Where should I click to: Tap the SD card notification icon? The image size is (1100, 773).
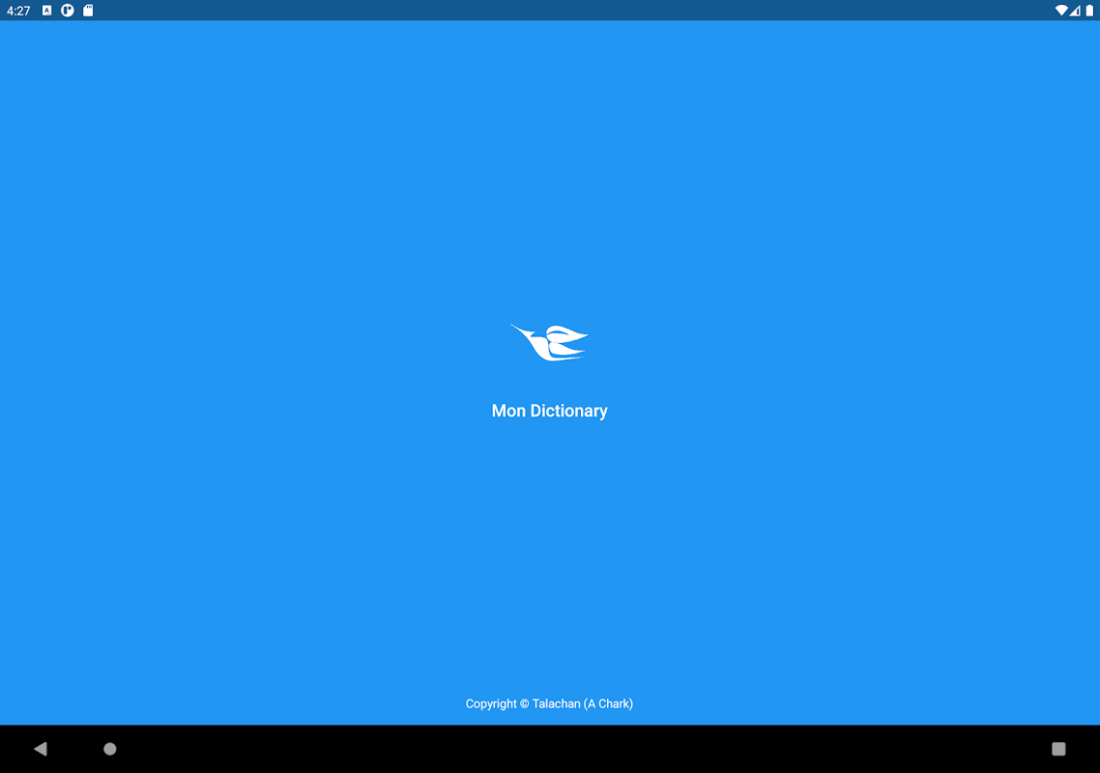click(88, 11)
